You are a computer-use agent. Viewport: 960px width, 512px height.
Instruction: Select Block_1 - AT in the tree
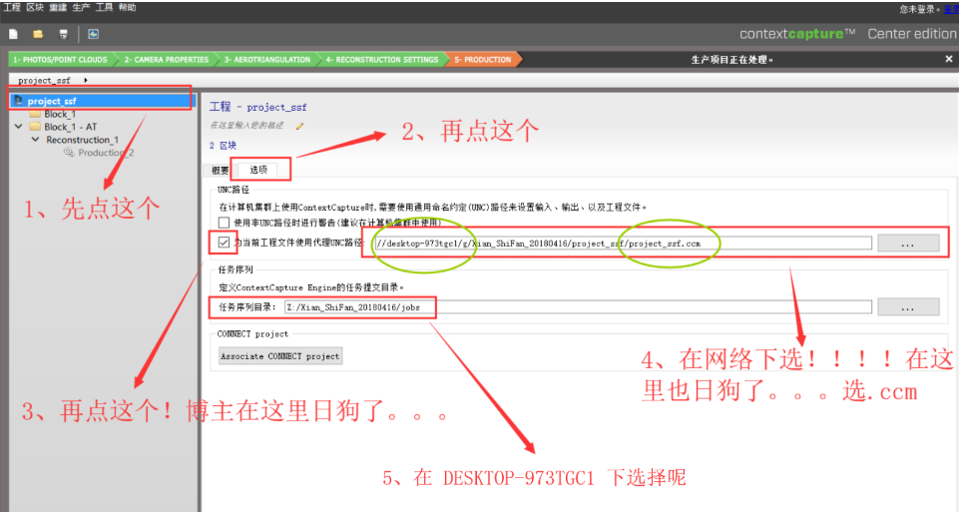pos(71,127)
